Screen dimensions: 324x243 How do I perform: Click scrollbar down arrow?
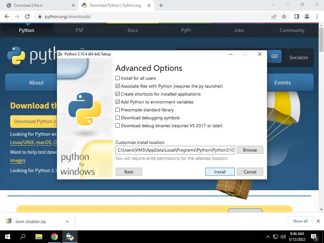[x=321, y=209]
